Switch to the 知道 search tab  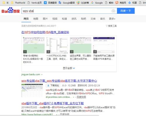[64, 19]
